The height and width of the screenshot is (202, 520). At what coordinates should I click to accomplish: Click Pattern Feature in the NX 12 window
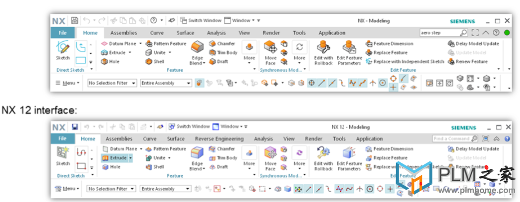pos(166,149)
